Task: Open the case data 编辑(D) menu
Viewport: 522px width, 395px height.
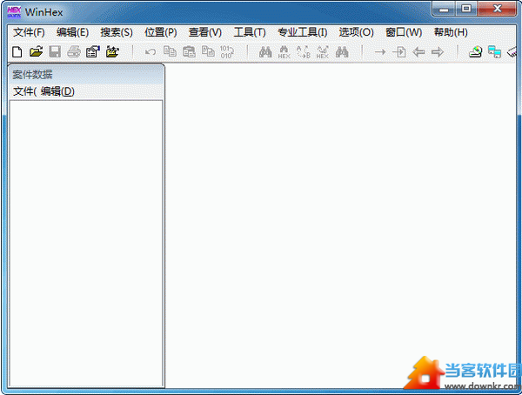Action: pyautogui.click(x=57, y=91)
